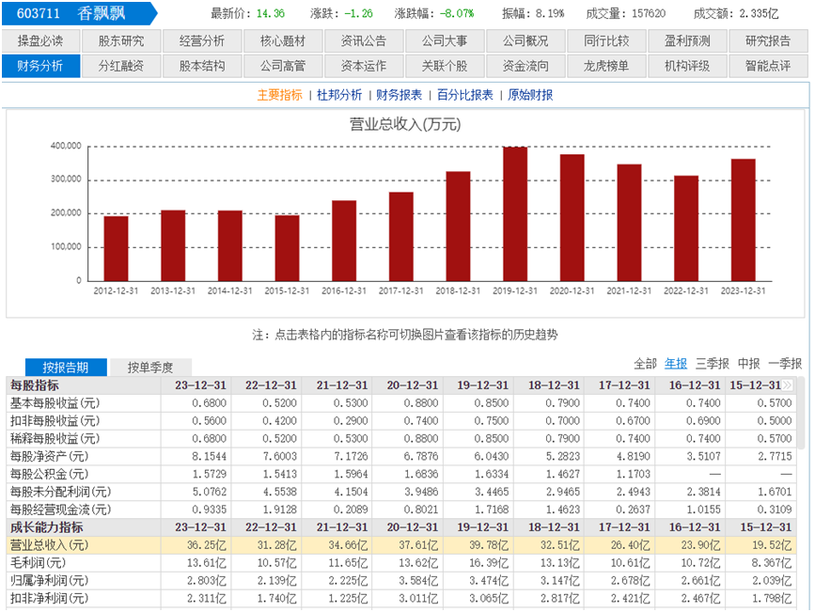Open 财务报表 link
Viewport: 815px width, 612px height.
[400, 95]
